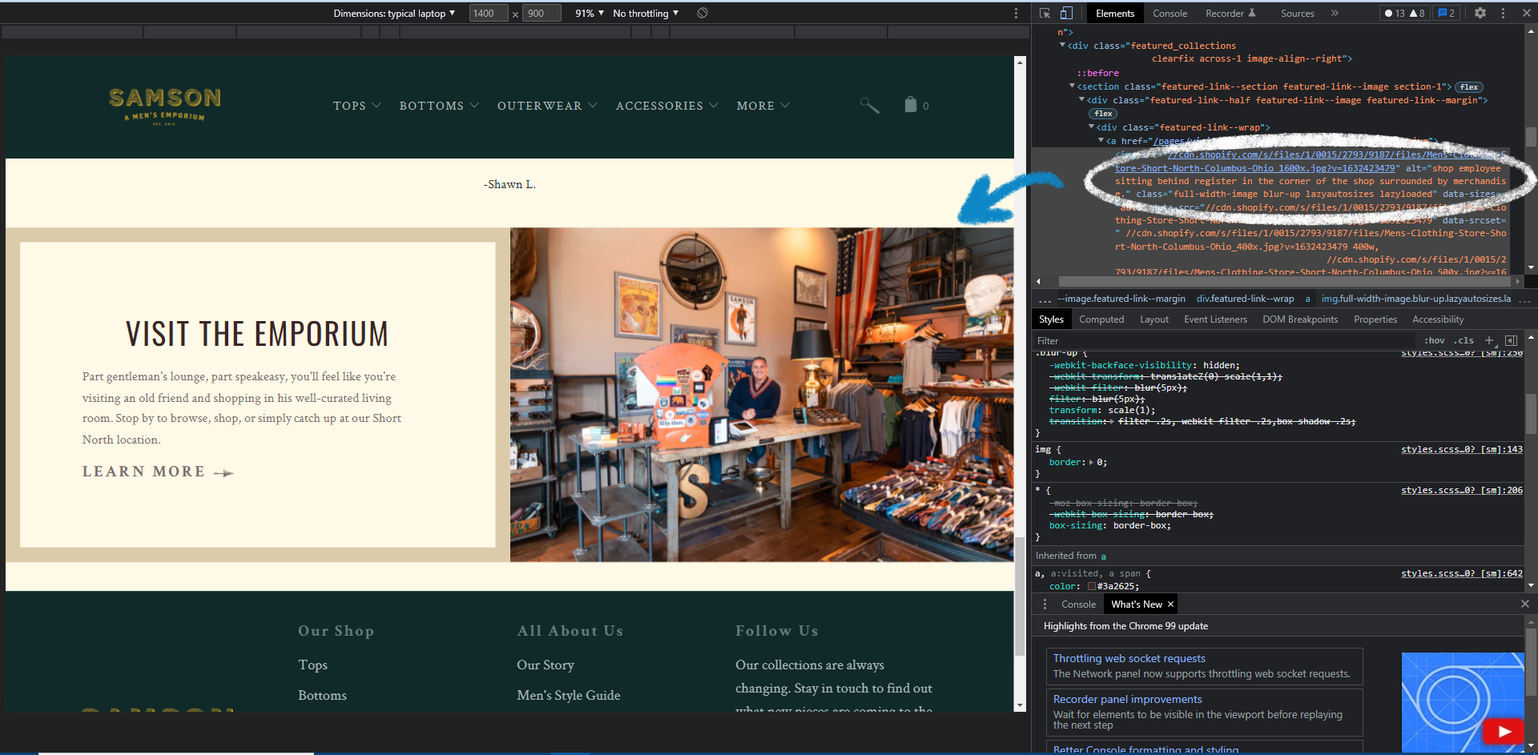Click the flex badge under featured-link--half div
The height and width of the screenshot is (755, 1538).
click(x=1103, y=114)
